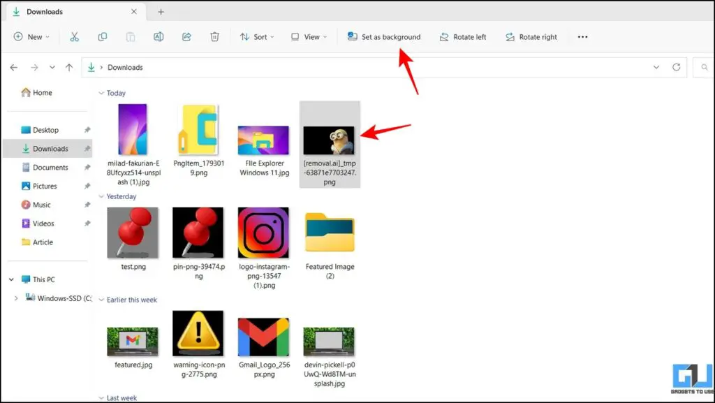
Task: Click the Copy icon
Action: click(103, 36)
